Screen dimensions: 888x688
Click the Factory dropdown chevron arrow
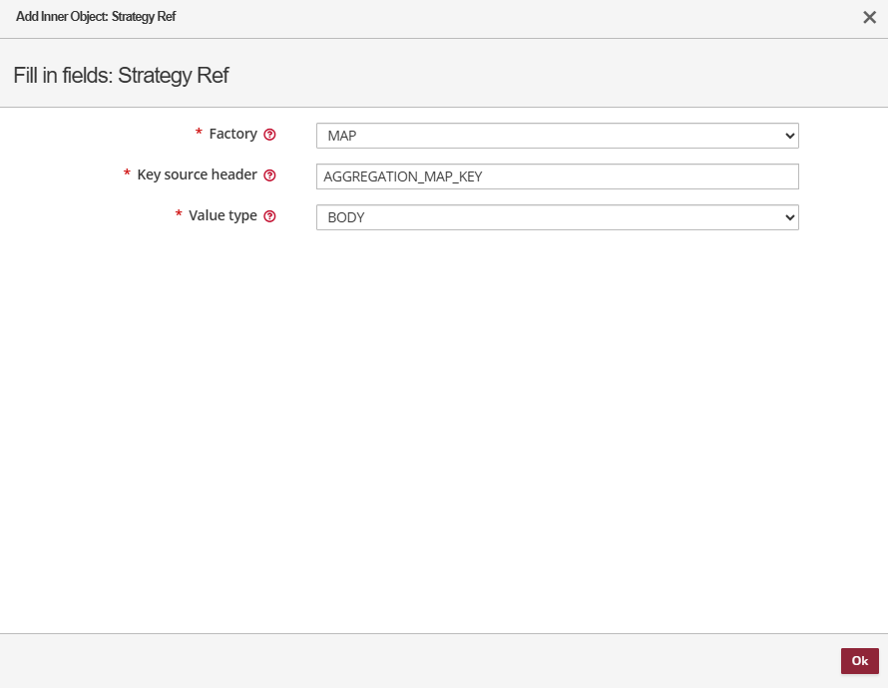click(x=789, y=136)
